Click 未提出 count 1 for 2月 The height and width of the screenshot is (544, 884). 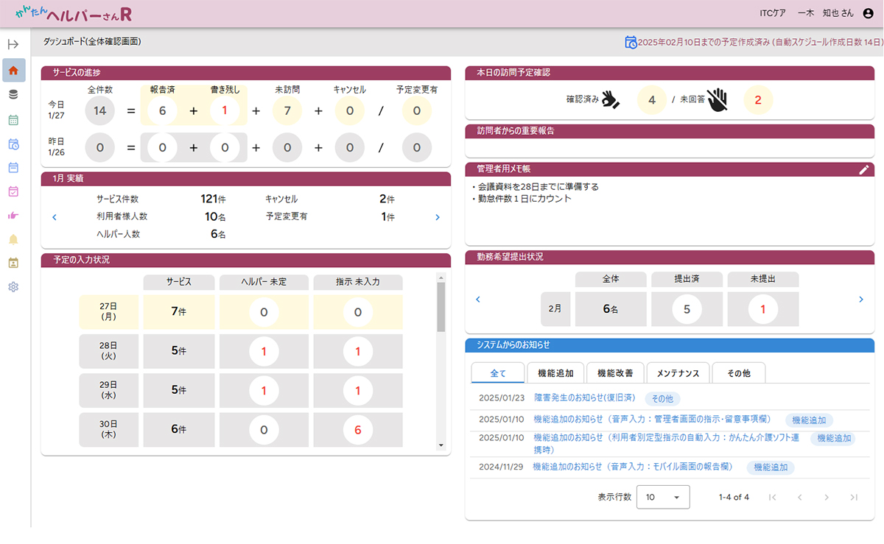point(763,309)
